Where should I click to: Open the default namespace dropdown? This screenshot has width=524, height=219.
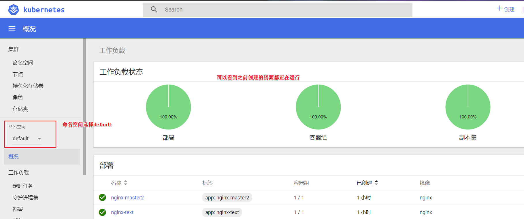point(27,139)
